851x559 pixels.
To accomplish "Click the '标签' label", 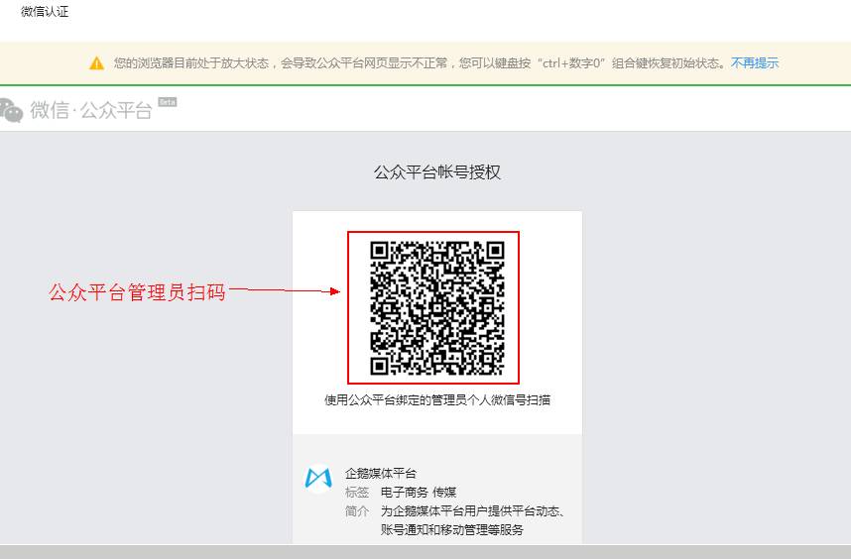I will pos(357,493).
